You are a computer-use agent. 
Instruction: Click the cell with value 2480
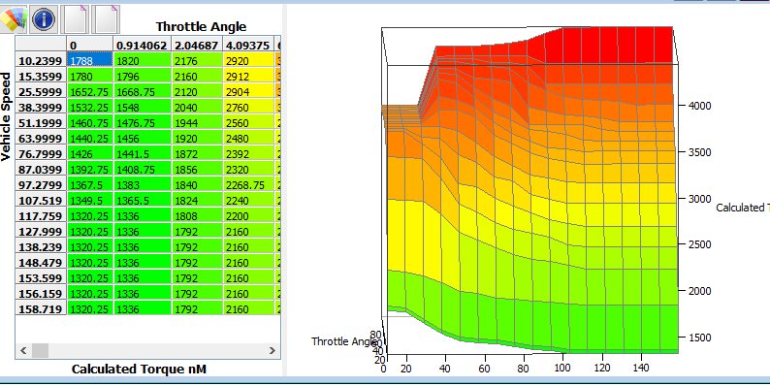coord(248,139)
